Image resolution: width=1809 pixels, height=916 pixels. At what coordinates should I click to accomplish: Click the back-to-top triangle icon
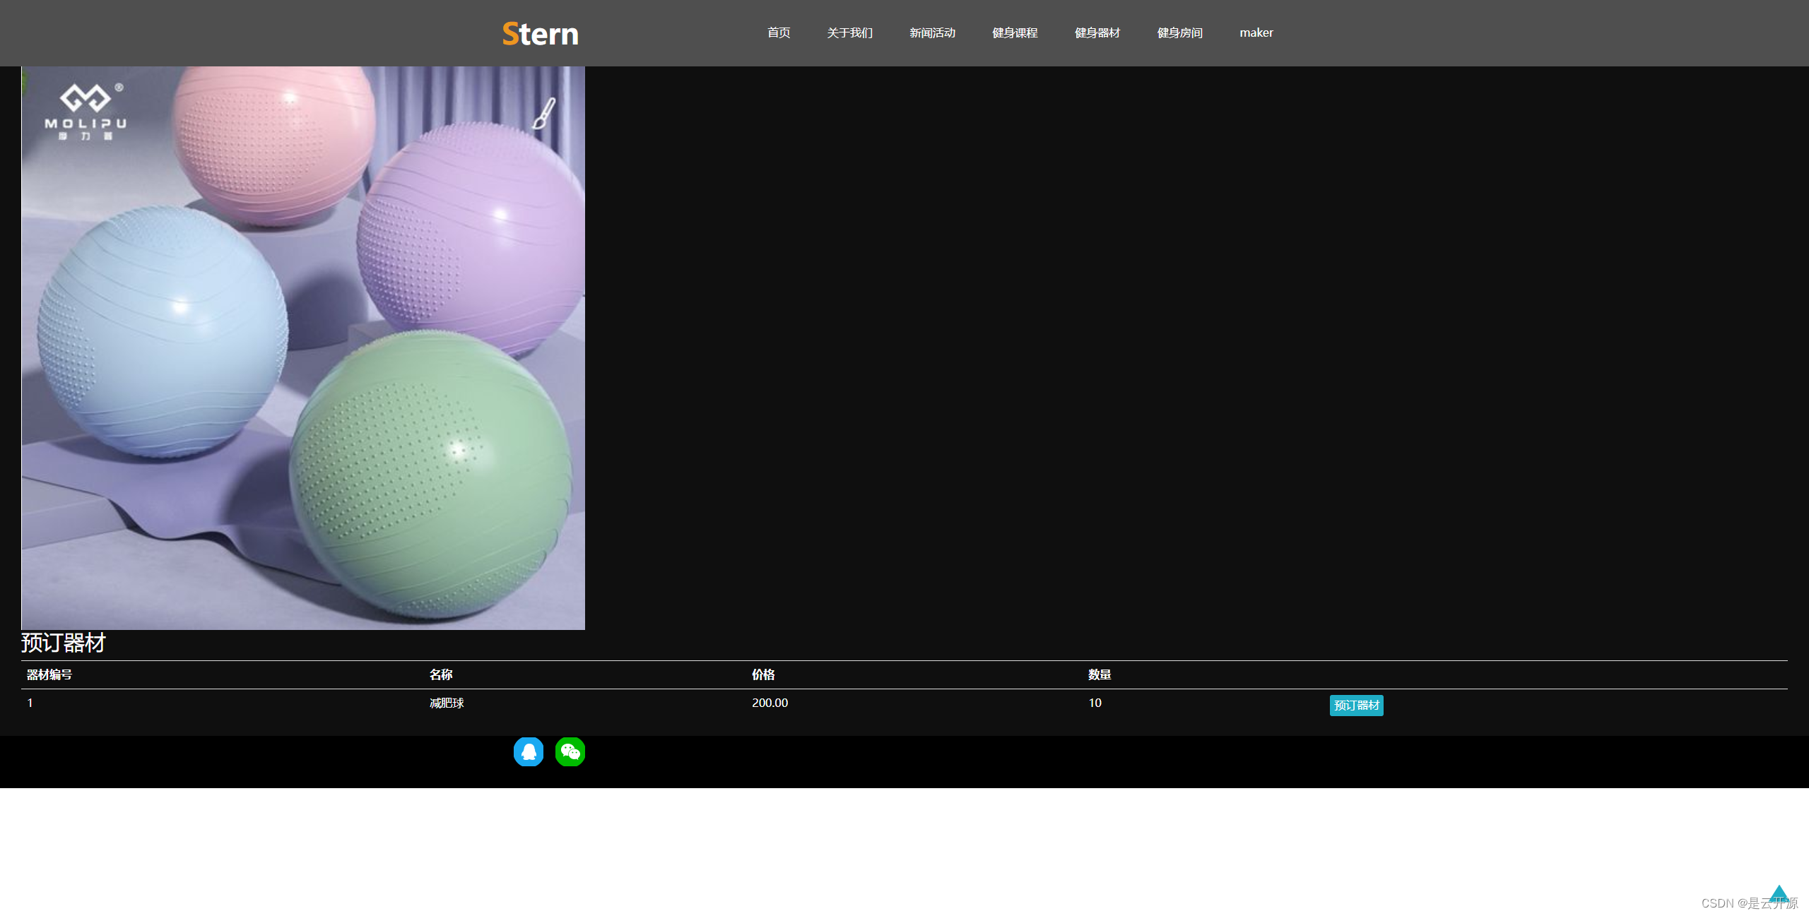point(1779,893)
